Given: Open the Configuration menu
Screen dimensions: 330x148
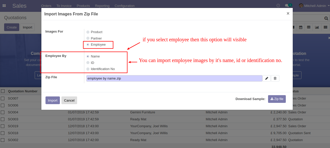Looking at the screenshot, I should click(x=124, y=6).
